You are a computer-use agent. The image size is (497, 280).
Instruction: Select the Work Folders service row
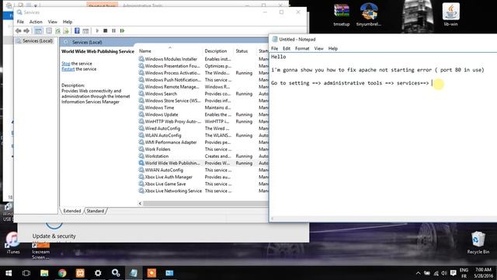point(203,149)
